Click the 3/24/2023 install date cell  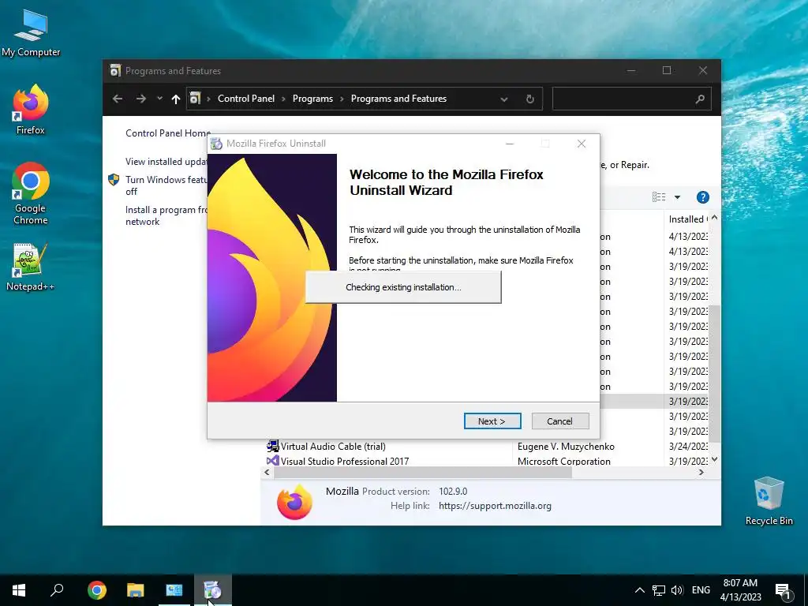pyautogui.click(x=688, y=447)
